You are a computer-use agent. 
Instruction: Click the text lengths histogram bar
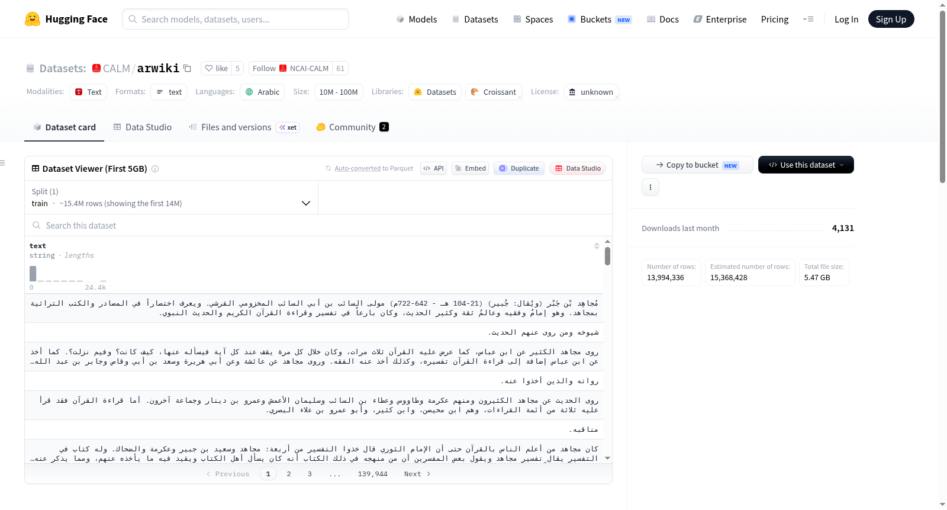(x=33, y=274)
